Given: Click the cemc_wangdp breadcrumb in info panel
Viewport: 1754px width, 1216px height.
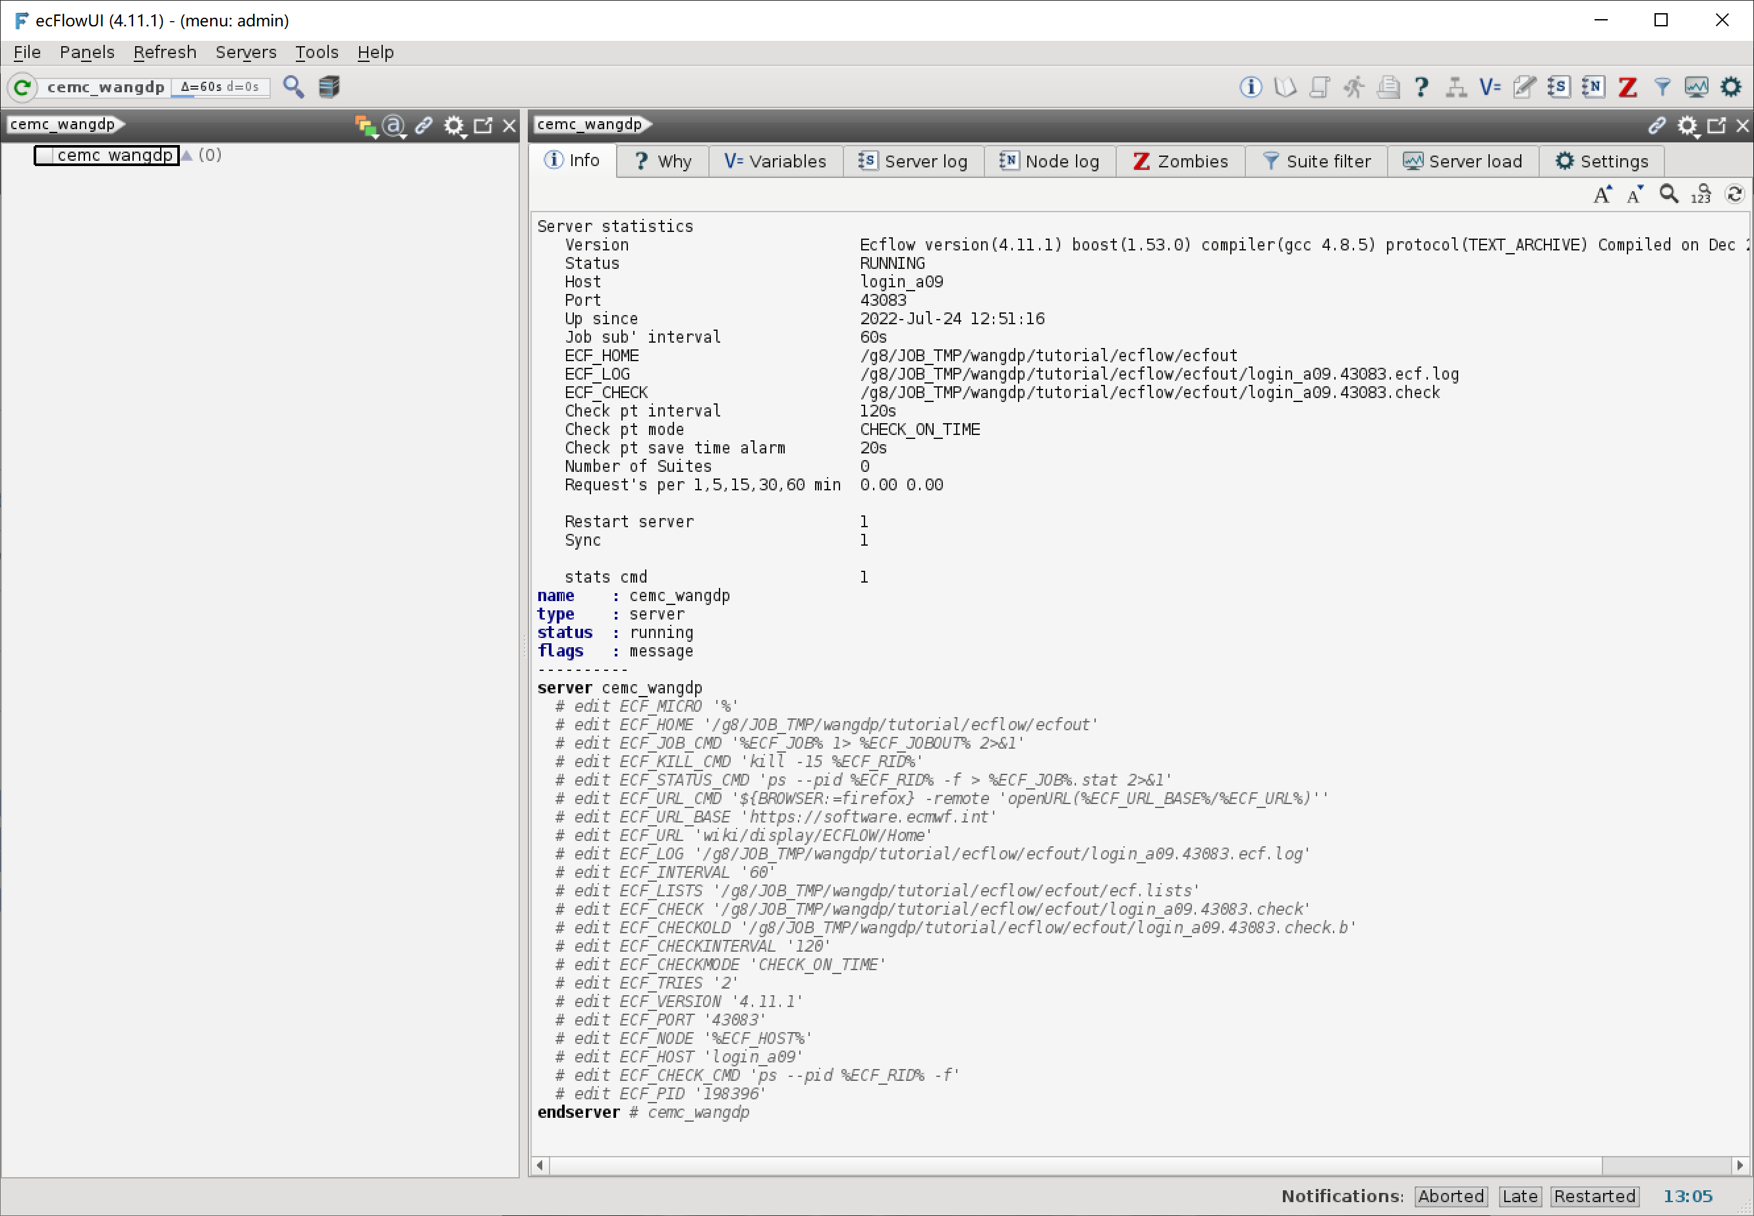Looking at the screenshot, I should [x=591, y=124].
